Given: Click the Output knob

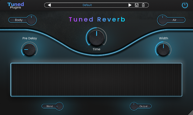Looking at the screenshot, I should [x=134, y=106].
